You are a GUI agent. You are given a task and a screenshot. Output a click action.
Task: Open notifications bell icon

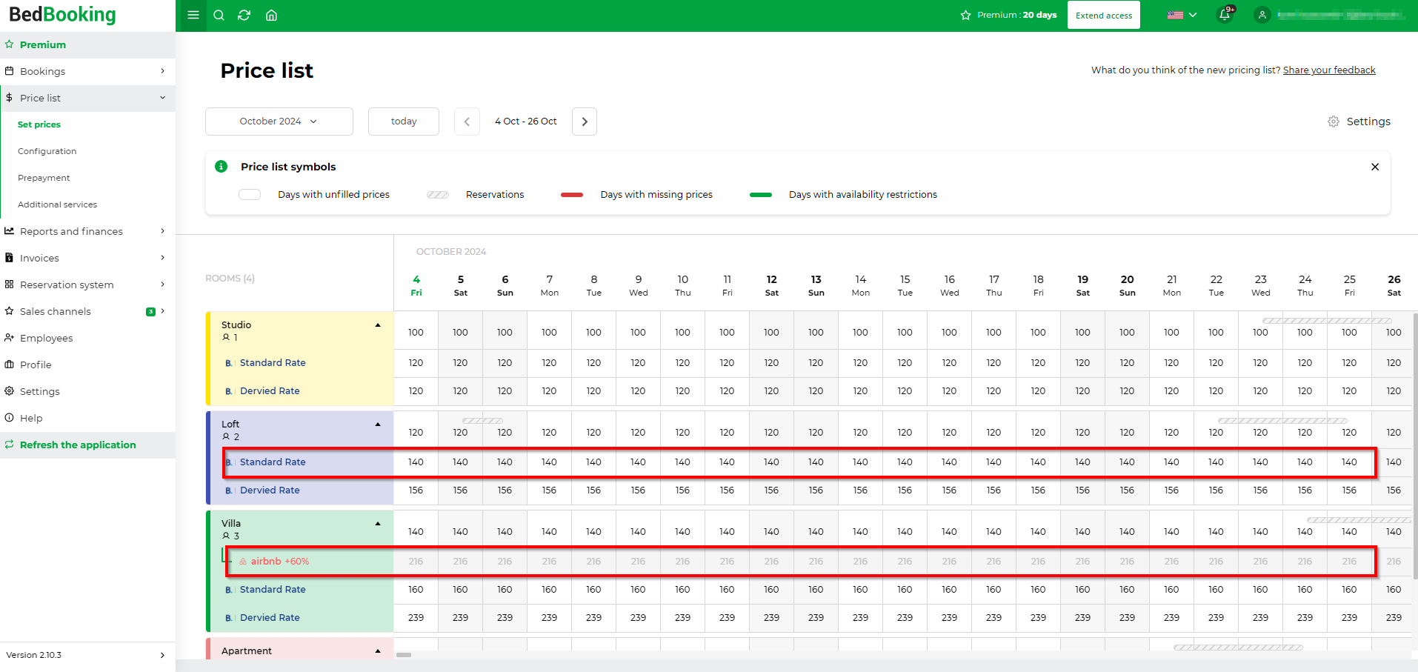[1225, 15]
